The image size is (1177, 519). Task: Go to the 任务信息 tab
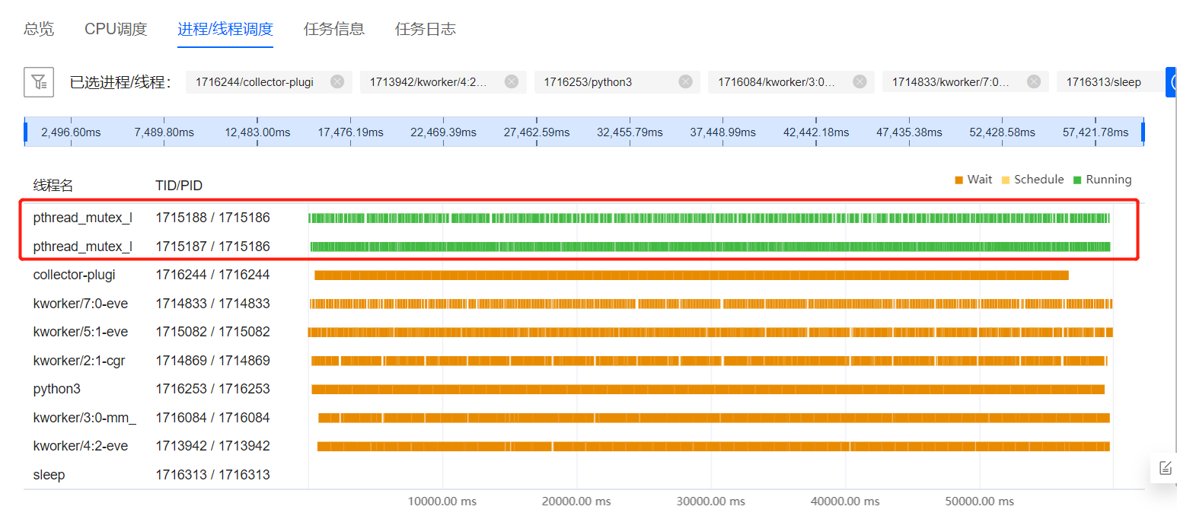coord(334,29)
